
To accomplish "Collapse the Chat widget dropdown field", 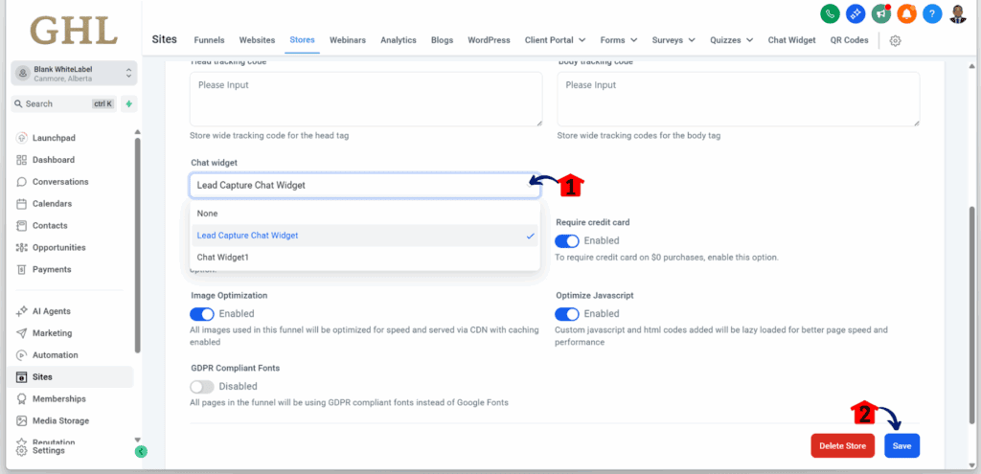I will [365, 186].
